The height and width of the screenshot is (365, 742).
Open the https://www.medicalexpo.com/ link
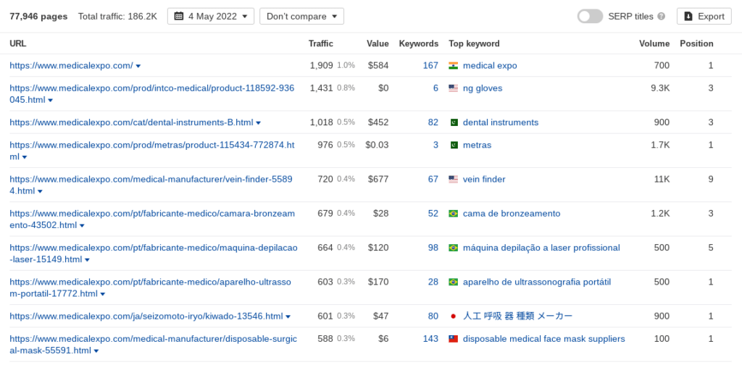(72, 66)
